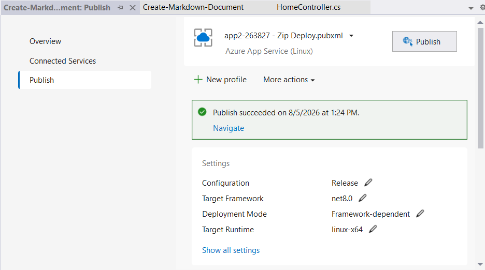
Task: Click the vertical scrollbar down arrow
Action: click(x=480, y=264)
